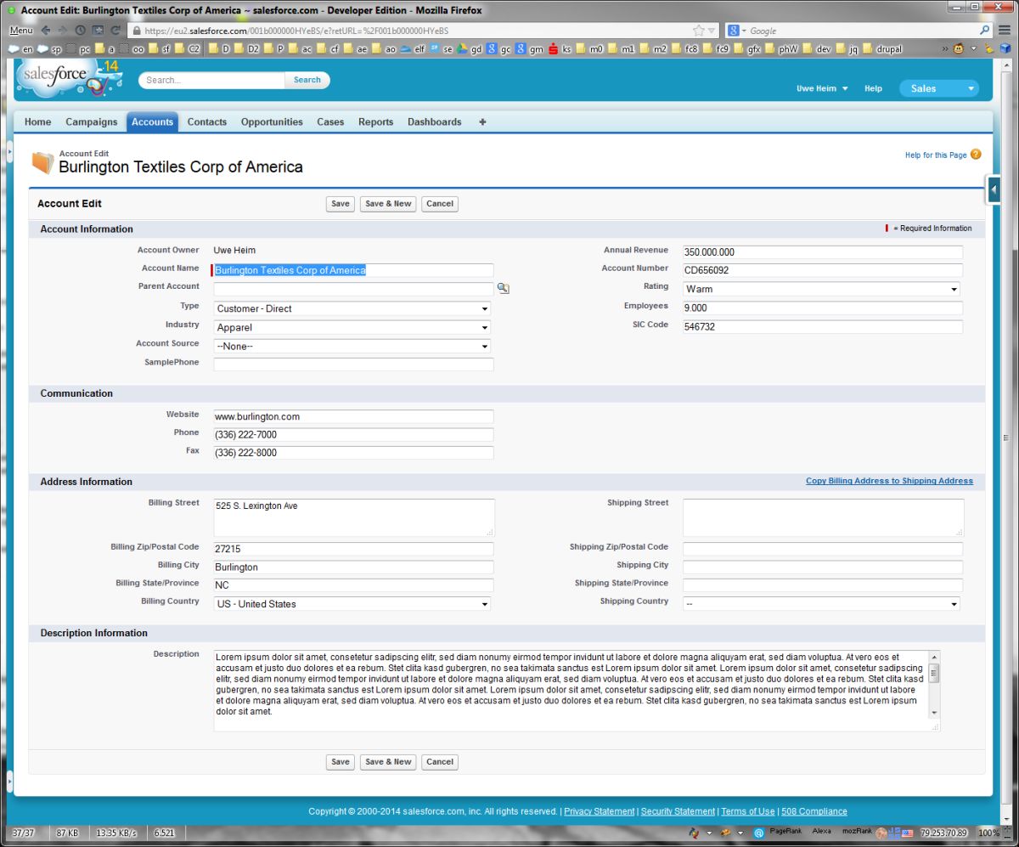The height and width of the screenshot is (847, 1019).
Task: Open the Campaigns tab
Action: [92, 122]
